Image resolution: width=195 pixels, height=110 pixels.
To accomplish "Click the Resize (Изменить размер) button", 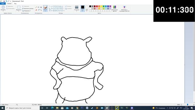I will click(x=28, y=9).
